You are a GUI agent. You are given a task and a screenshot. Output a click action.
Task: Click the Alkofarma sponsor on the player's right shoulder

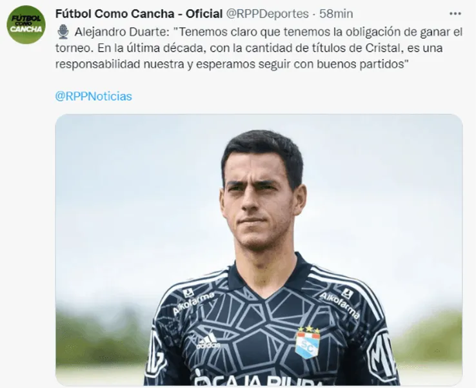click(x=193, y=302)
